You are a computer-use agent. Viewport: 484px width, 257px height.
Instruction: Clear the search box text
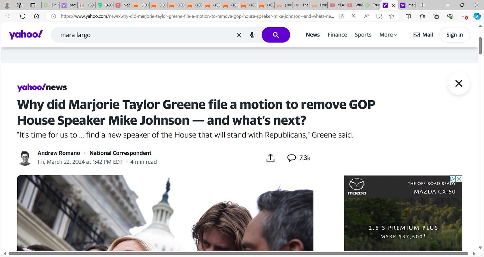pyautogui.click(x=239, y=35)
